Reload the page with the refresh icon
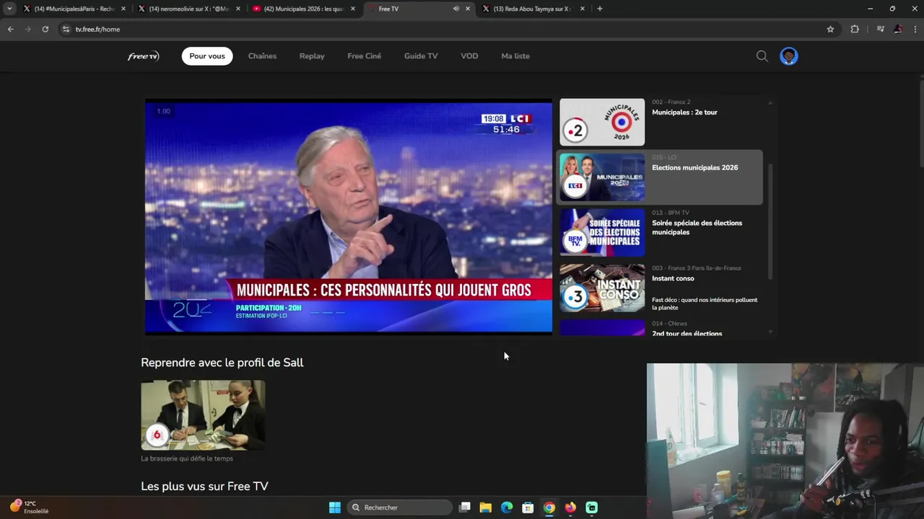This screenshot has height=519, width=924. click(x=45, y=29)
